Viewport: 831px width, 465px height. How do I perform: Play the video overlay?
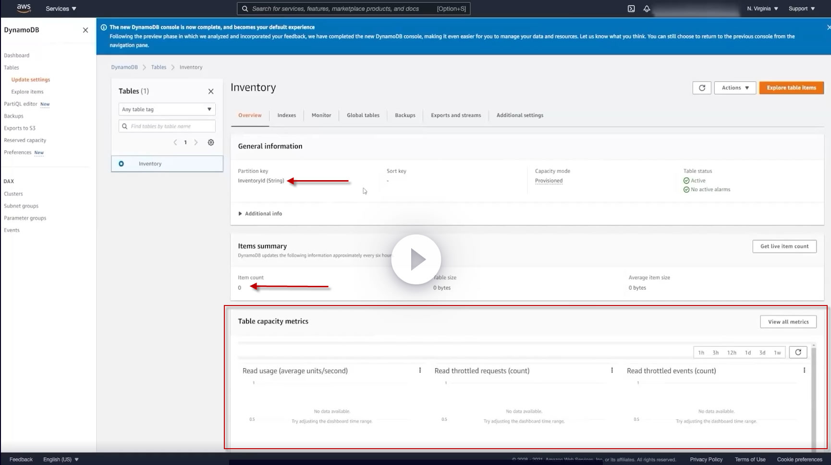pyautogui.click(x=416, y=259)
